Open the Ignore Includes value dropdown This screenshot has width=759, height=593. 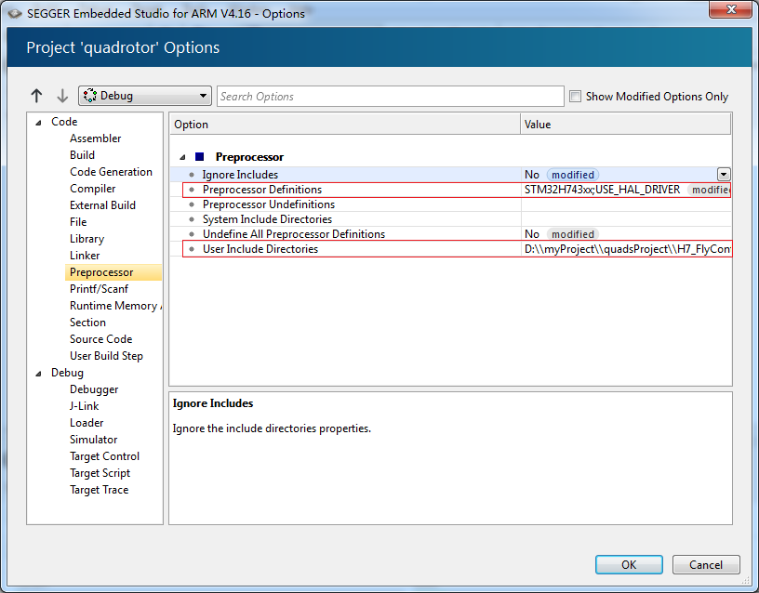pos(723,175)
